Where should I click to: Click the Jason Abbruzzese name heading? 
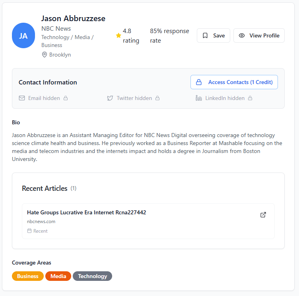tap(73, 18)
